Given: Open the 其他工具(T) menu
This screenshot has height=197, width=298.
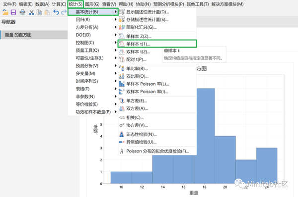Looking at the screenshot, I should (x=198, y=4).
